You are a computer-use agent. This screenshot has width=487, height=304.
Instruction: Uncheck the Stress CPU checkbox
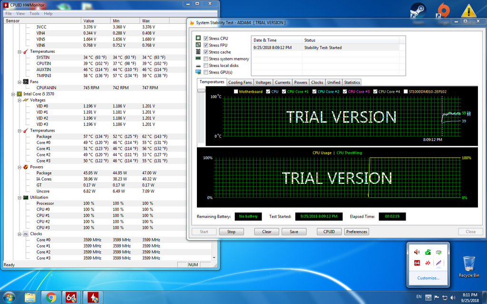click(205, 38)
